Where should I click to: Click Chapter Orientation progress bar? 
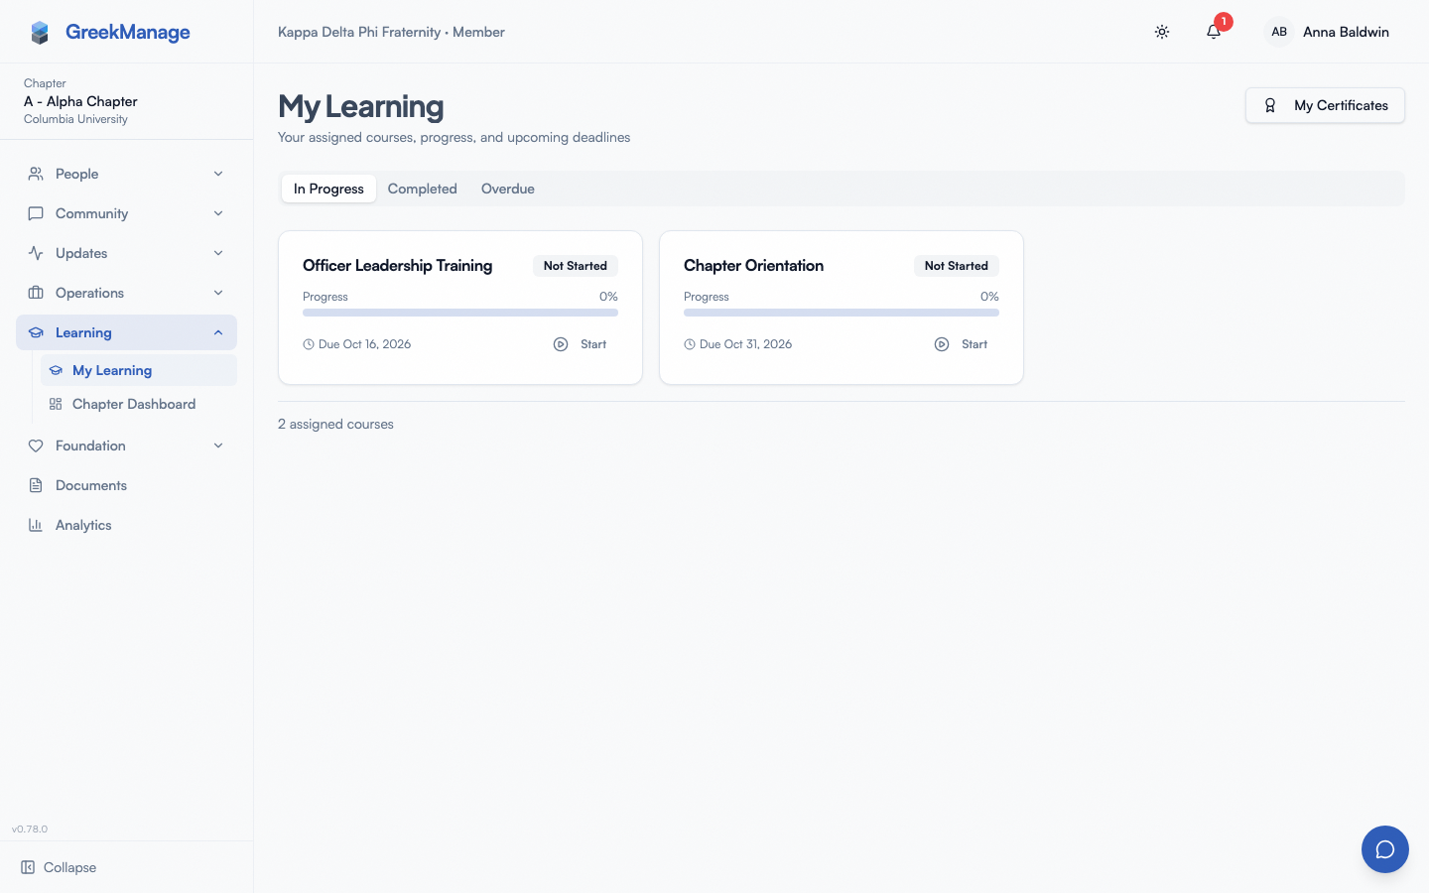pyautogui.click(x=842, y=313)
